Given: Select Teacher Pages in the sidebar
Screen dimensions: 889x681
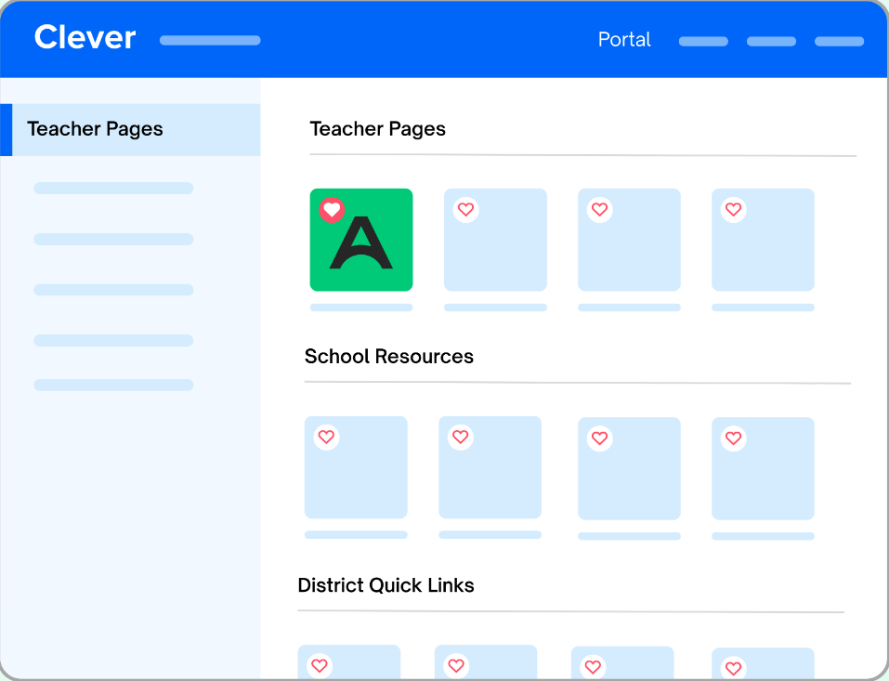Looking at the screenshot, I should (x=94, y=129).
